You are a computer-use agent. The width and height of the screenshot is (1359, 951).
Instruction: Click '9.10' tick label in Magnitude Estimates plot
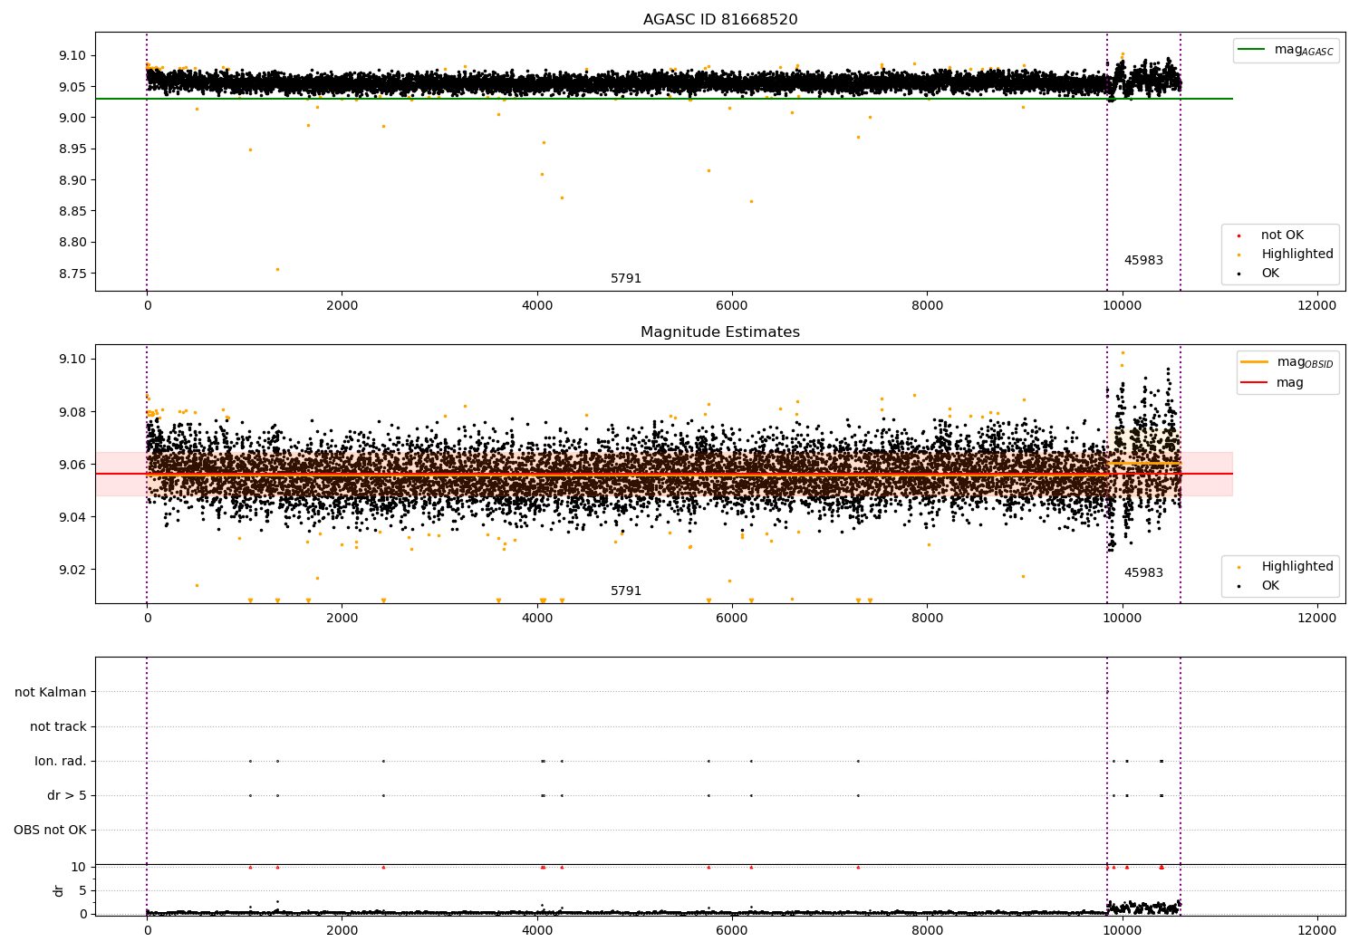(72, 360)
